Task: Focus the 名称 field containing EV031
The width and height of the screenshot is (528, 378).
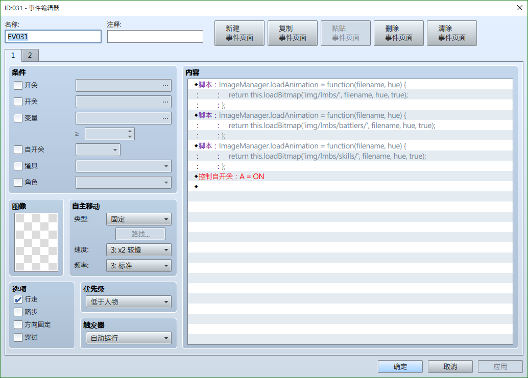Action: tap(53, 37)
